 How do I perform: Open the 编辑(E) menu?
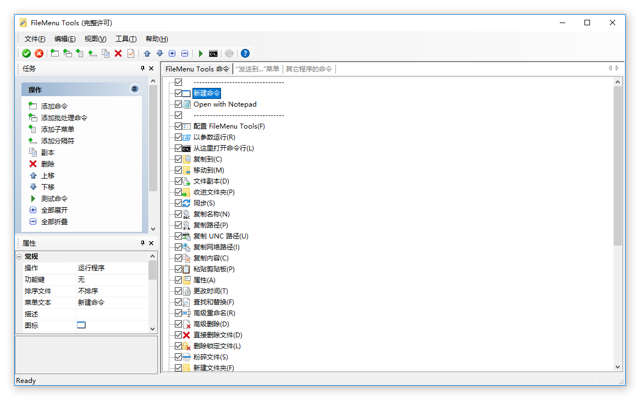click(x=65, y=38)
